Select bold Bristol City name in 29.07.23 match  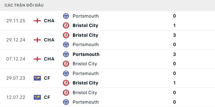pos(85,83)
